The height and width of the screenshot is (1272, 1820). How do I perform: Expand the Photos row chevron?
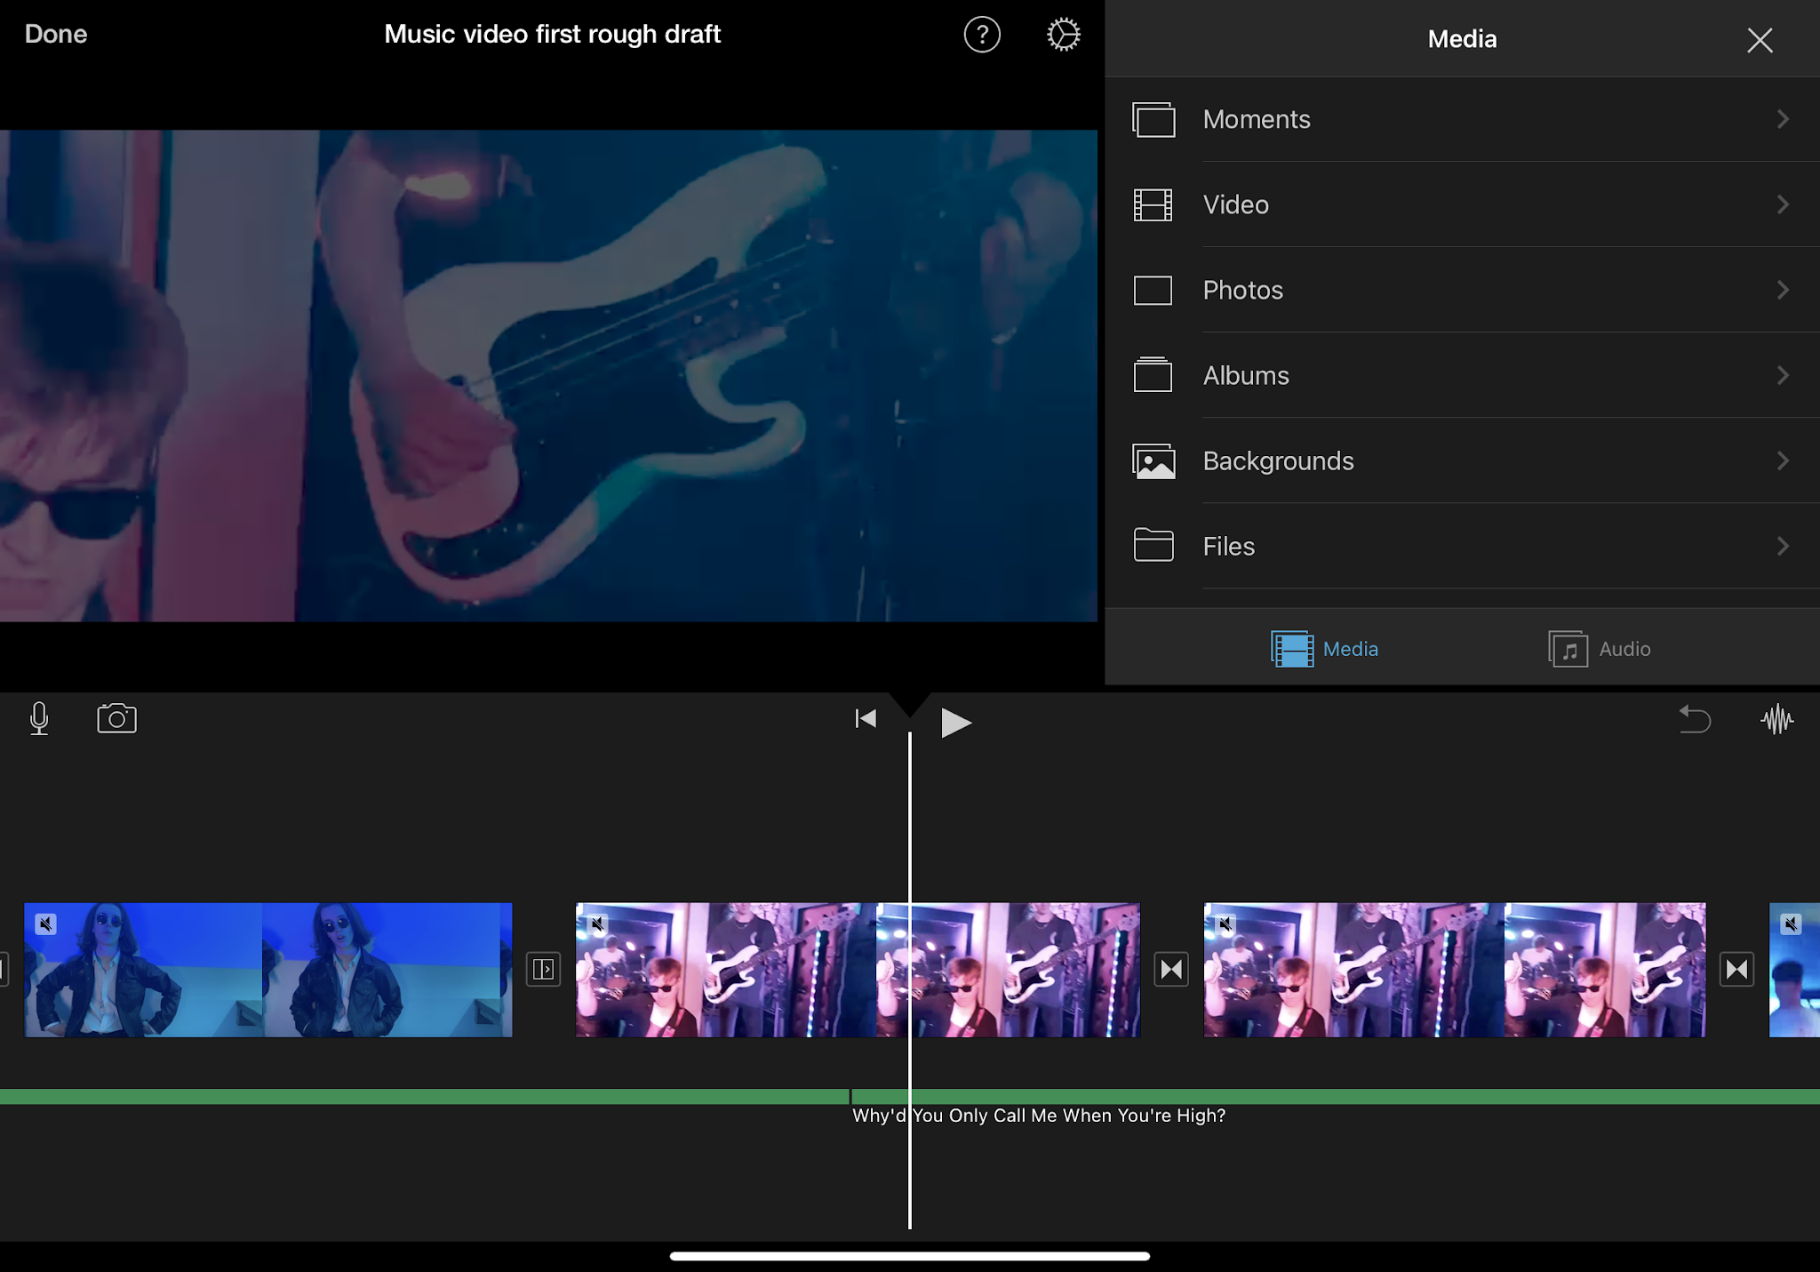(x=1783, y=290)
